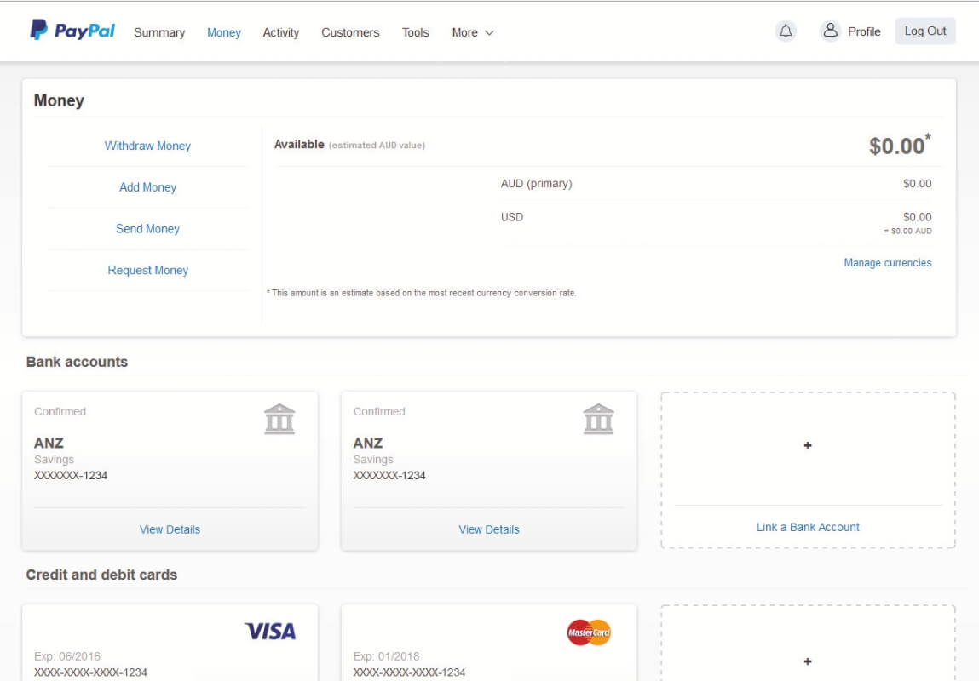Click the plus icon in the empty card slot
This screenshot has width=979, height=681.
pos(807,661)
